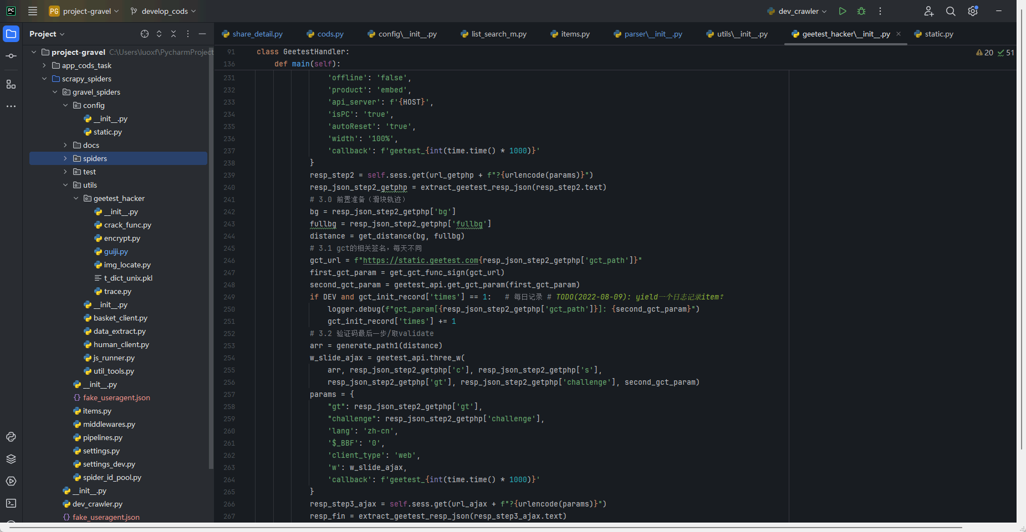Open Code With Me icon
Viewport: 1026px width, 532px height.
click(929, 11)
